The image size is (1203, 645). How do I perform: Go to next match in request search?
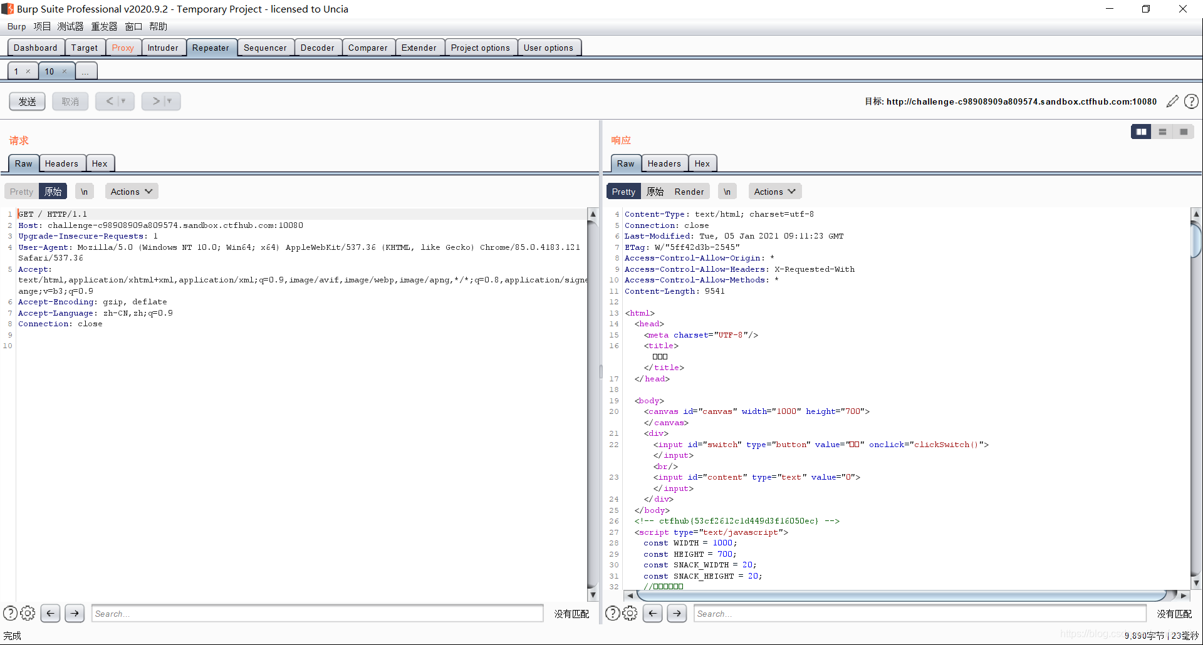tap(75, 613)
